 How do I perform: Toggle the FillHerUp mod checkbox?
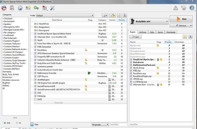[35, 96]
